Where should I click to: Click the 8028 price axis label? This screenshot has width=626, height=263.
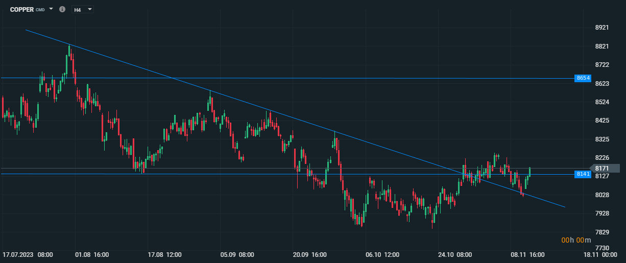coord(602,195)
